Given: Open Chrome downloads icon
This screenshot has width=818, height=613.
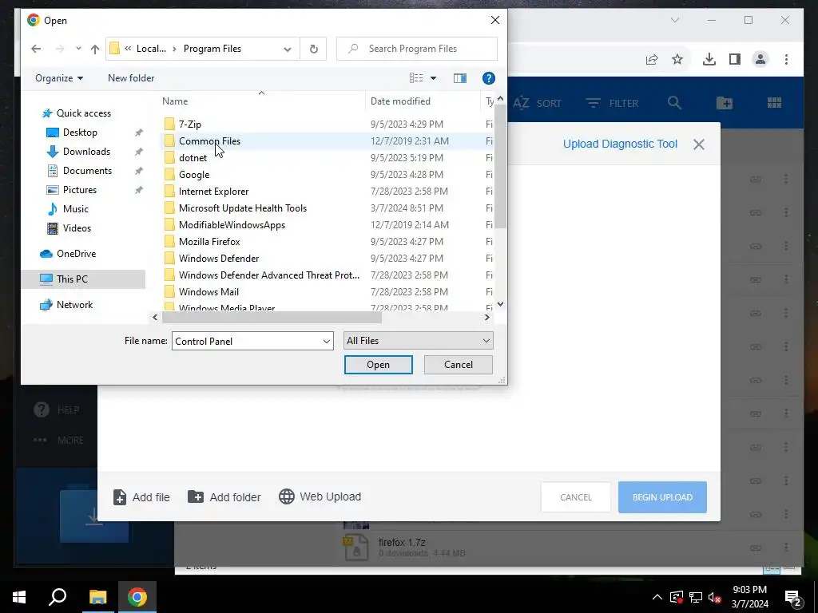Looking at the screenshot, I should point(709,59).
